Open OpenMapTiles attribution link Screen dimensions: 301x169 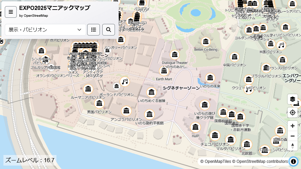coord(215,161)
